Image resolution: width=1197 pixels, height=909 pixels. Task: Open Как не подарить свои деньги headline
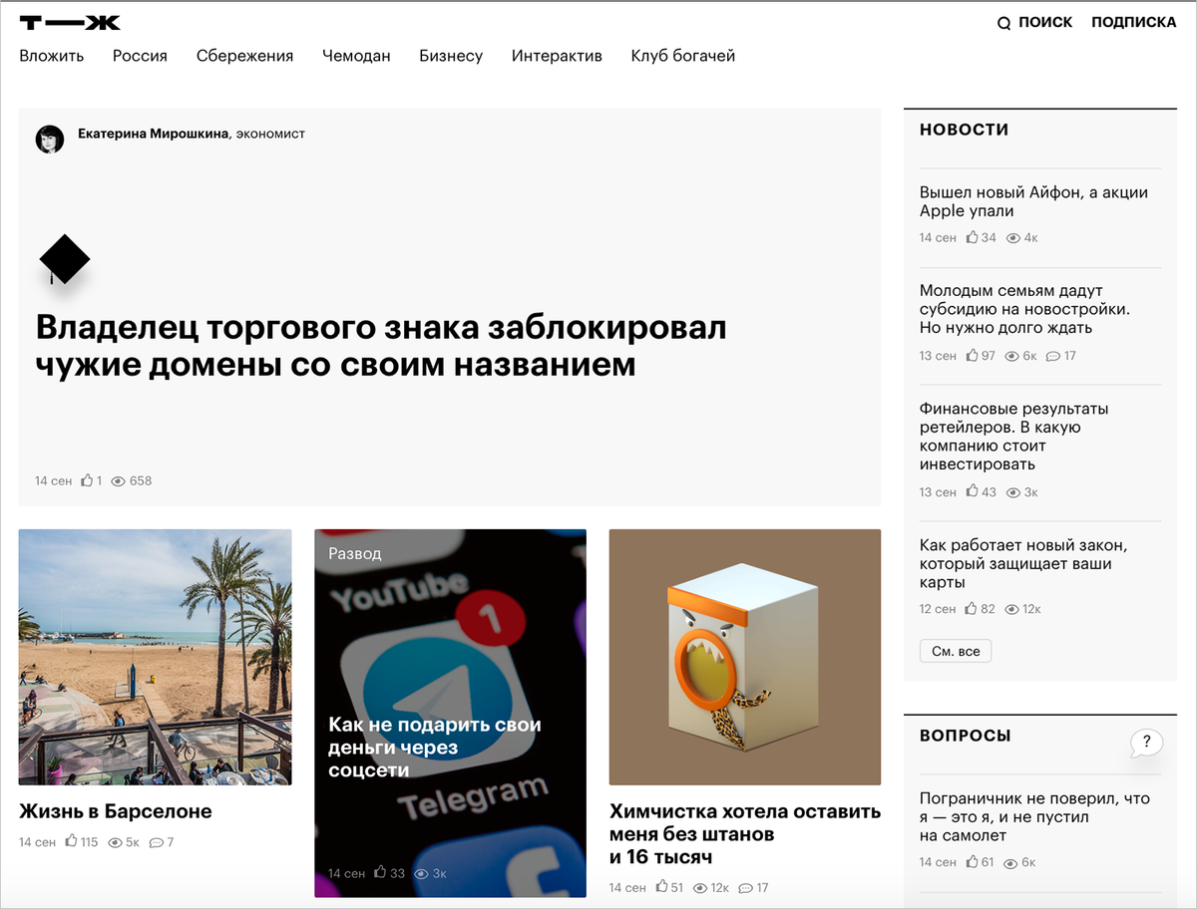(435, 748)
